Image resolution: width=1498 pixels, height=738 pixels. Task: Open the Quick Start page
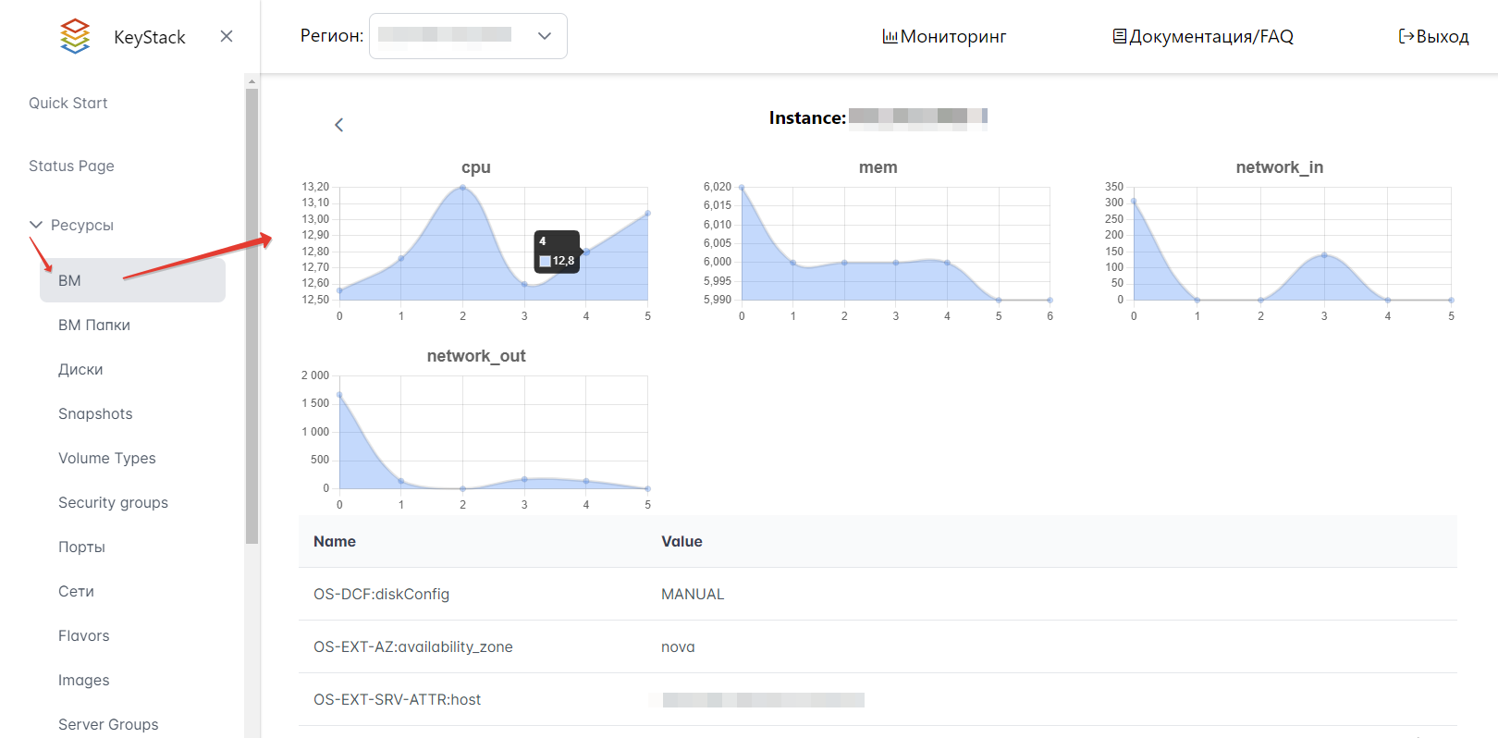[x=68, y=103]
